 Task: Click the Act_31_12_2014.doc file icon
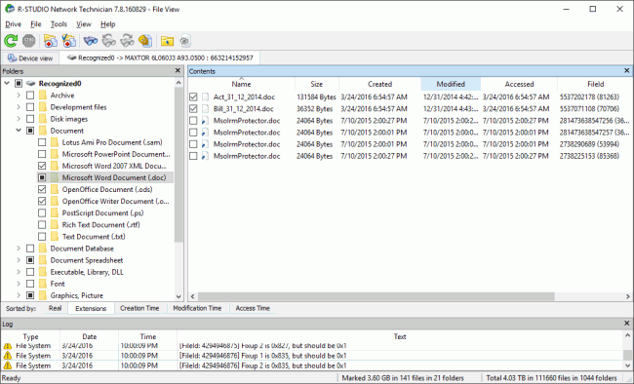click(x=206, y=97)
